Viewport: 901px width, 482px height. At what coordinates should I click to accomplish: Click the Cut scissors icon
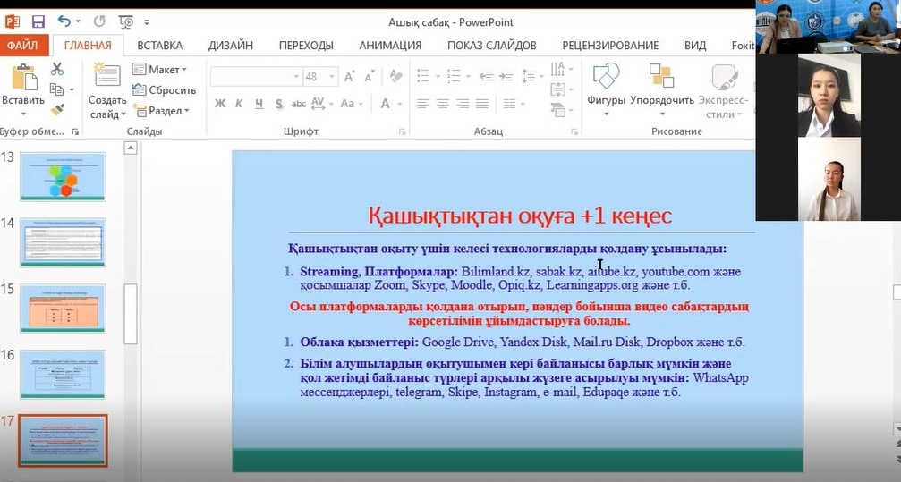pos(57,69)
